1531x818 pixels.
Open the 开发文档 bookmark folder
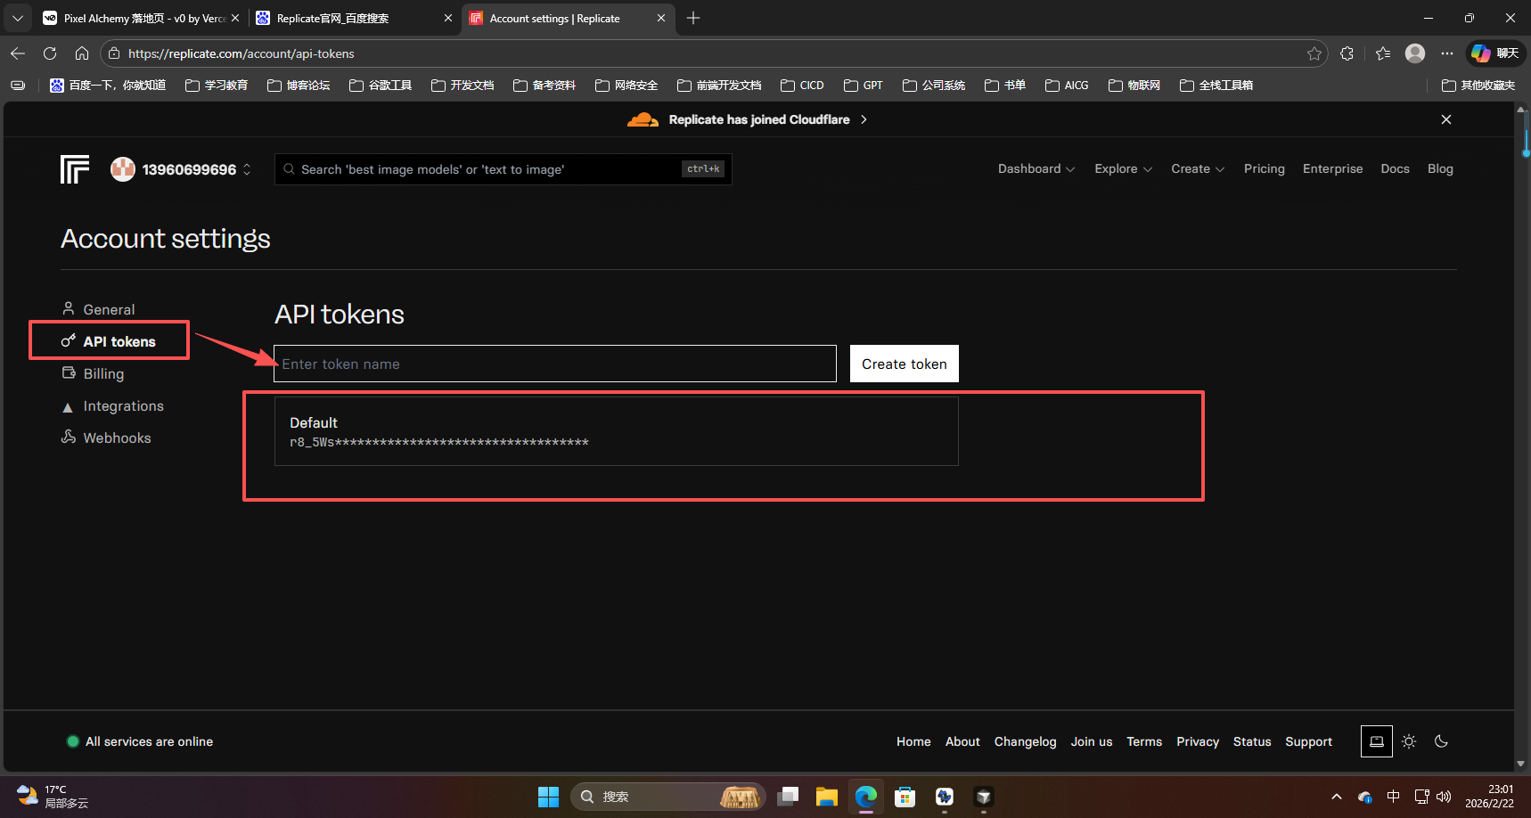(463, 86)
